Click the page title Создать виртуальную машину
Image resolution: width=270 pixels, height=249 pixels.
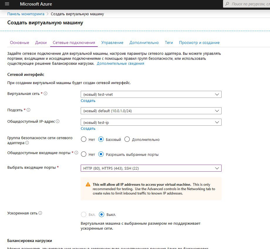(45, 23)
